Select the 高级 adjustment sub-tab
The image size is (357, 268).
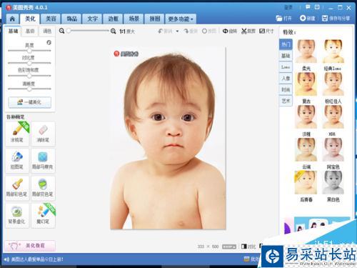[30, 31]
